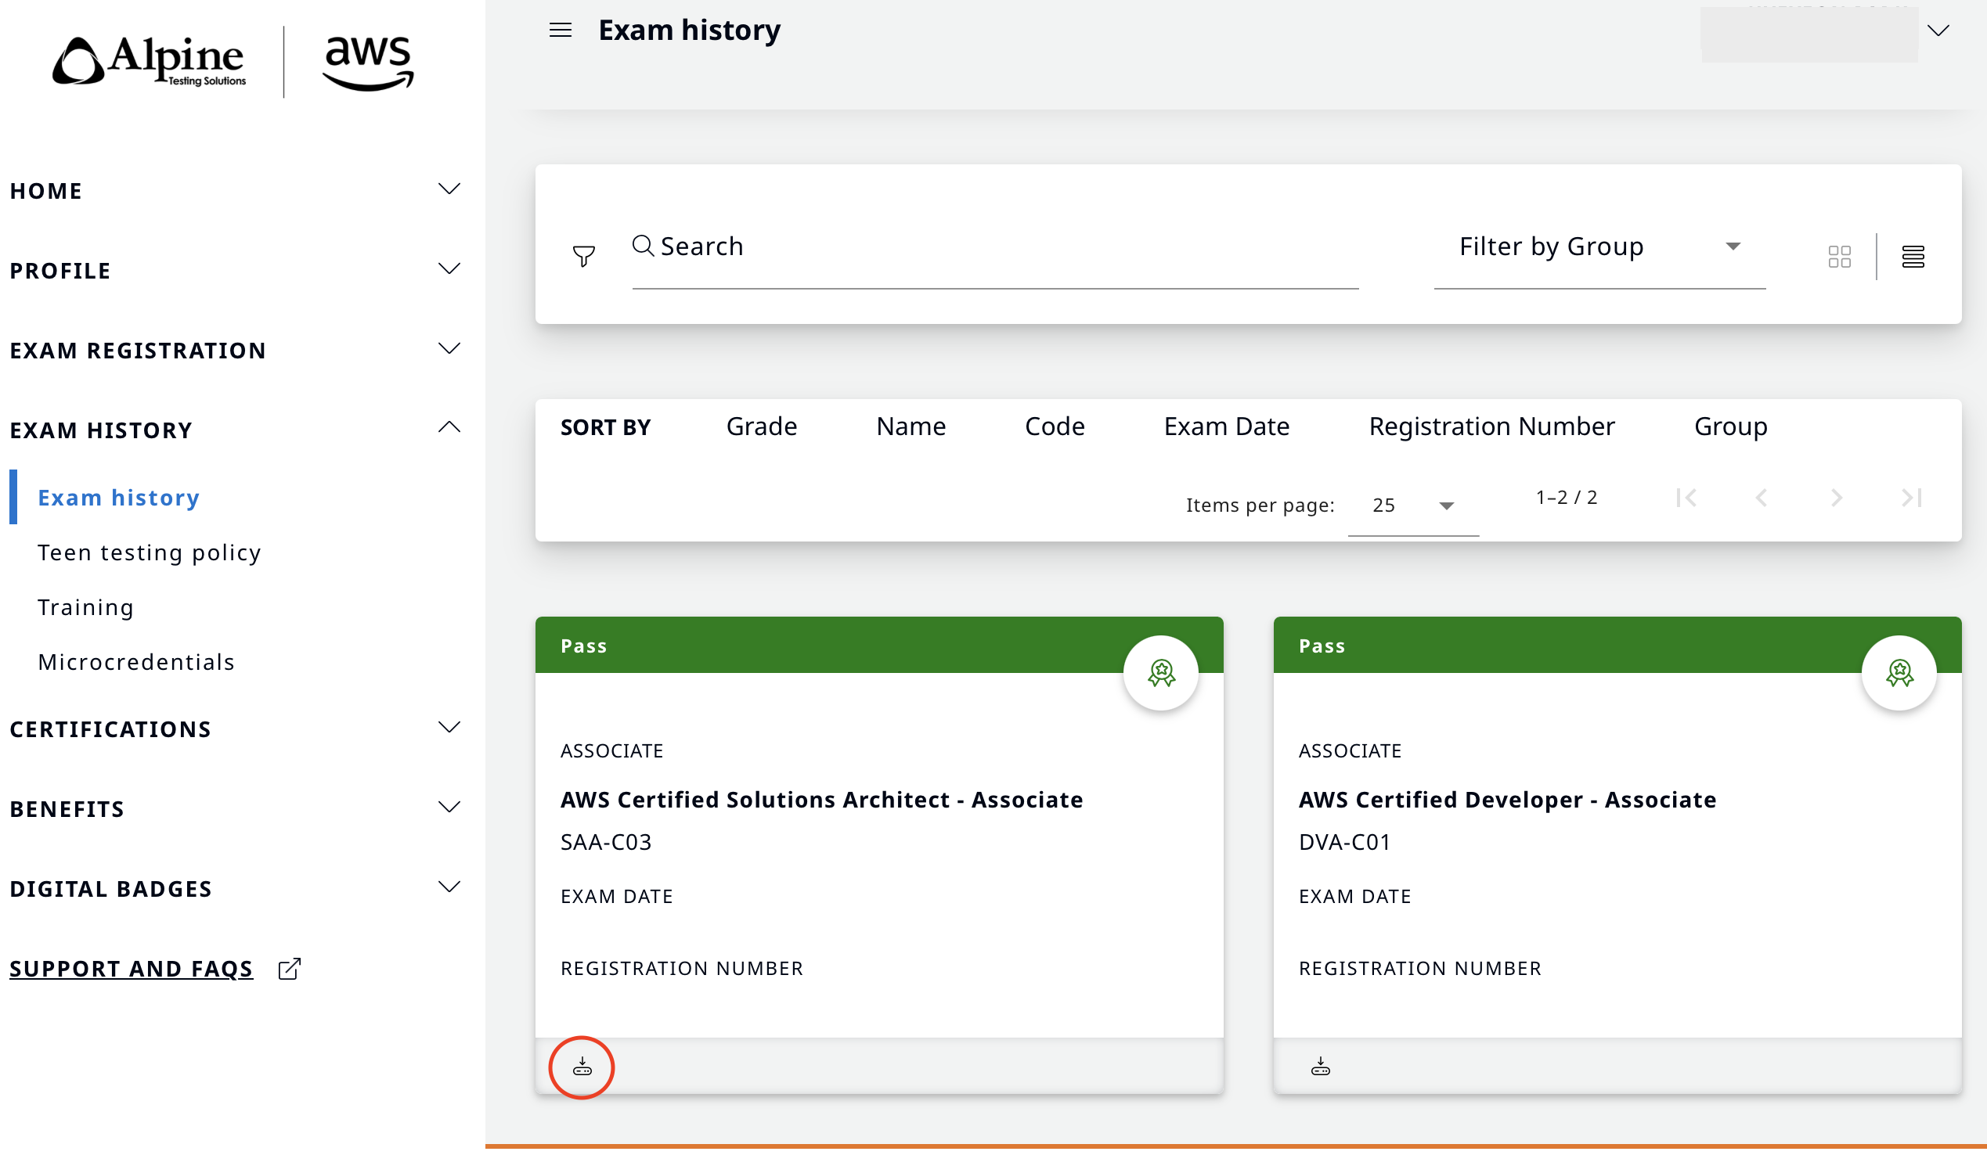Select Teen testing policy in sidebar
Image resolution: width=1987 pixels, height=1155 pixels.
pyautogui.click(x=149, y=553)
